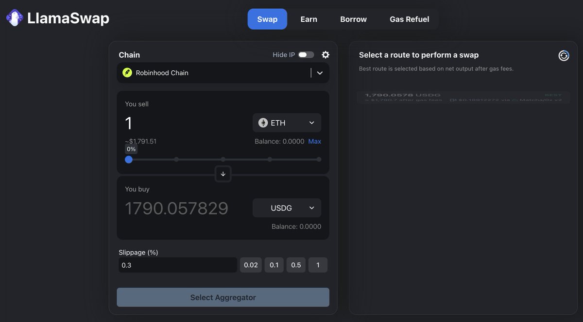The height and width of the screenshot is (322, 583).
Task: Set slippage to 1 preset
Action: tap(318, 265)
